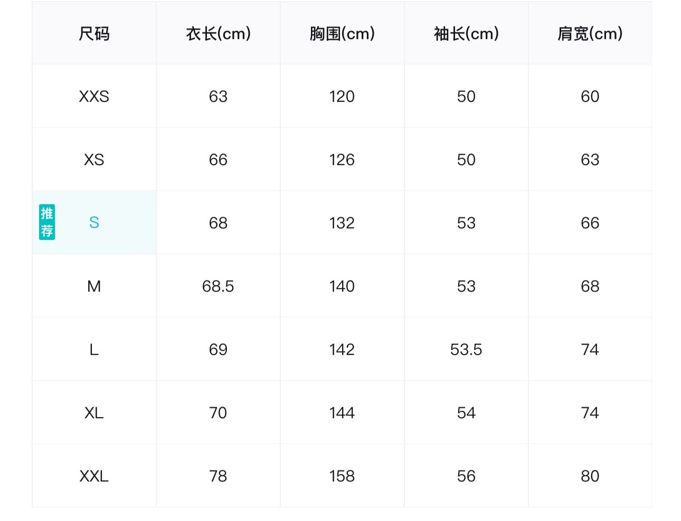The width and height of the screenshot is (681, 521).
Task: Select the XS size cell
Action: coord(94,160)
